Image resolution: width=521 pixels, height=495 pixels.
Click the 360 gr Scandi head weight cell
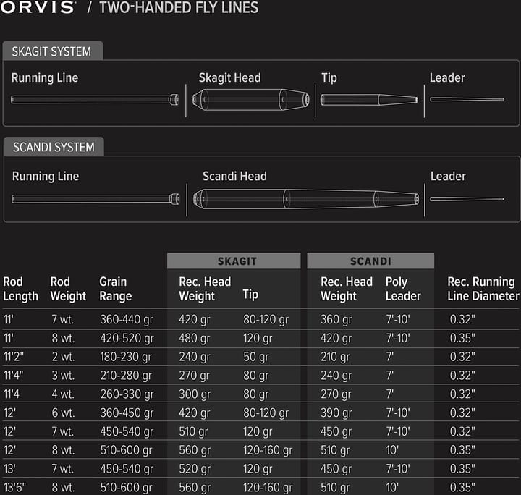point(336,320)
